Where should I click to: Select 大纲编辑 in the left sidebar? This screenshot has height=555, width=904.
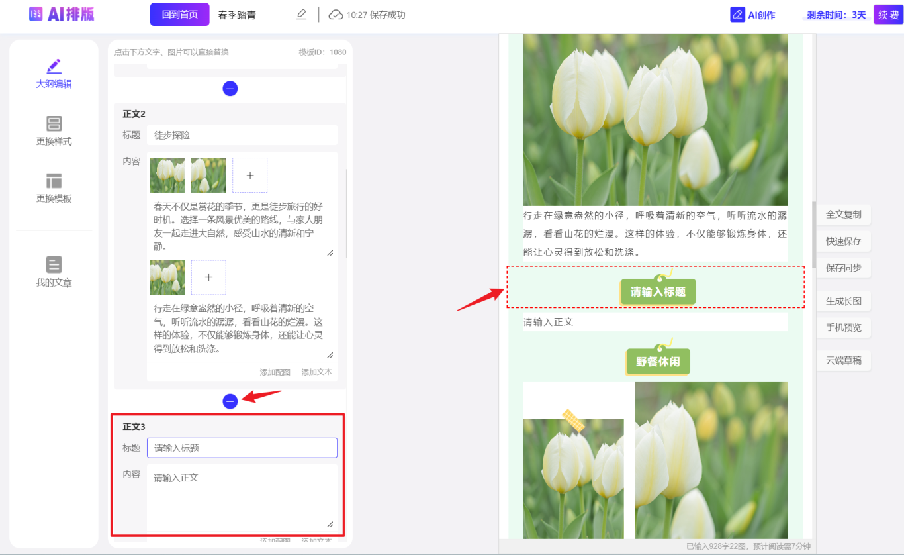tap(54, 74)
